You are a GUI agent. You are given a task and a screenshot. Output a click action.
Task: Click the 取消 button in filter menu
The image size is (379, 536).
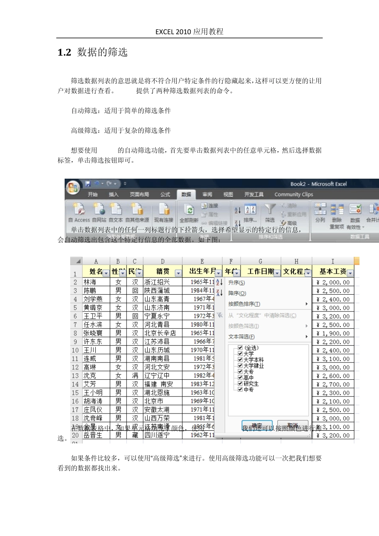[x=293, y=426]
